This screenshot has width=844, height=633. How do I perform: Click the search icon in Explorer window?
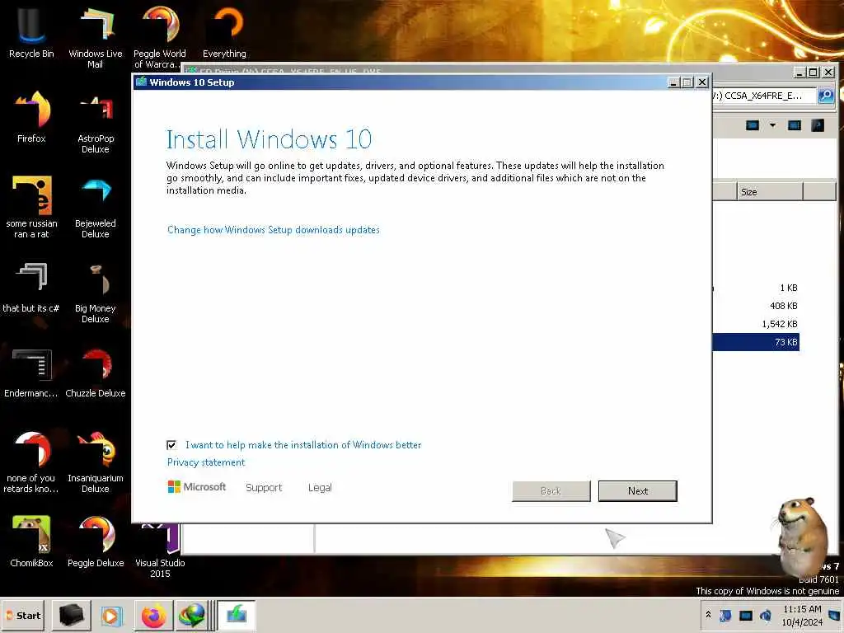(826, 96)
